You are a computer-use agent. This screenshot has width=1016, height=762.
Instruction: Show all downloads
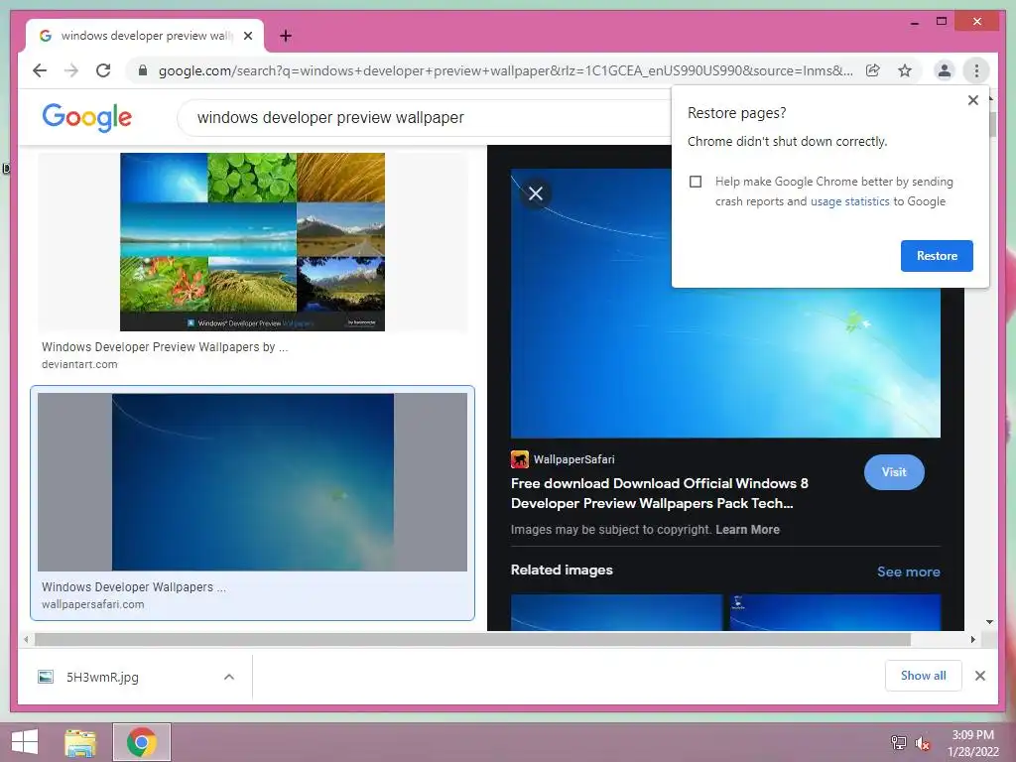[923, 676]
